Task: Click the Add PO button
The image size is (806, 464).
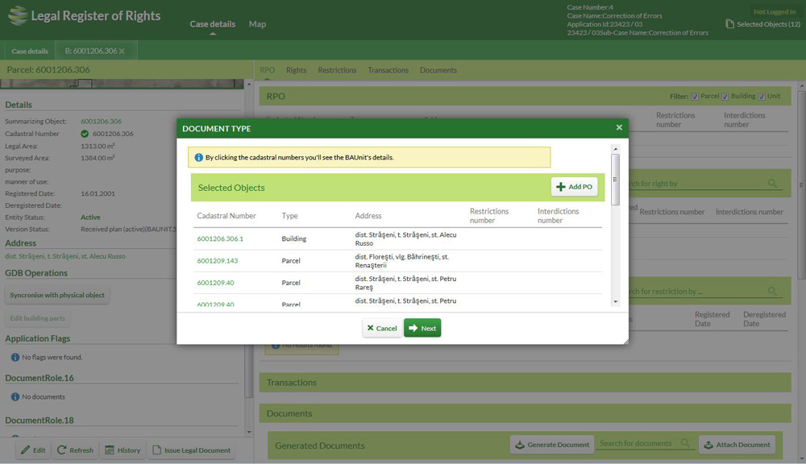Action: pyautogui.click(x=574, y=187)
